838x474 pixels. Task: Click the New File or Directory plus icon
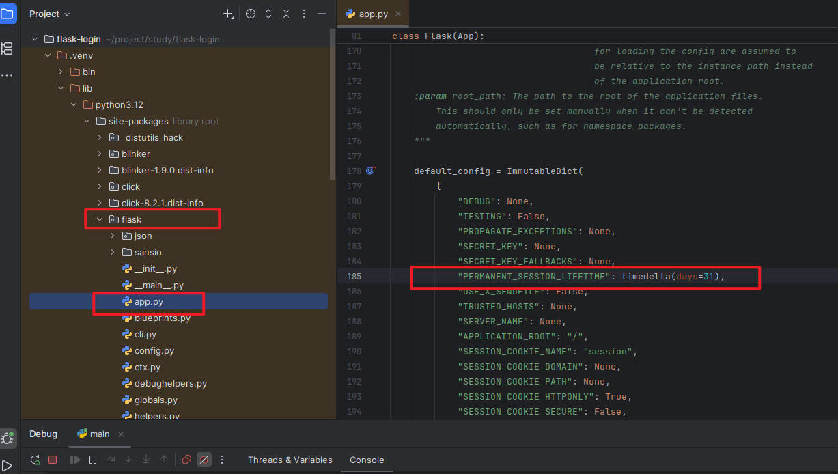pos(228,14)
